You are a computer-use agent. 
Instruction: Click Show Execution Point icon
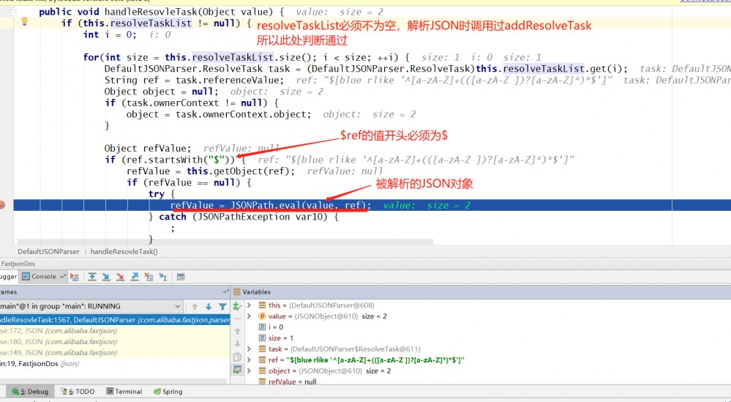(x=75, y=277)
